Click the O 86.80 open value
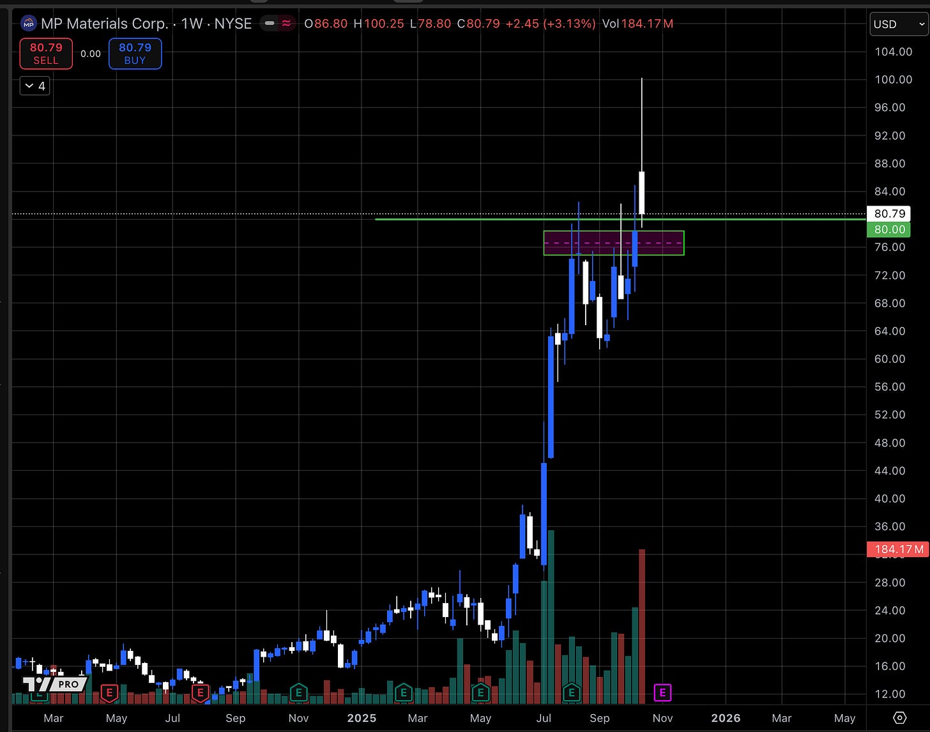 (x=326, y=24)
